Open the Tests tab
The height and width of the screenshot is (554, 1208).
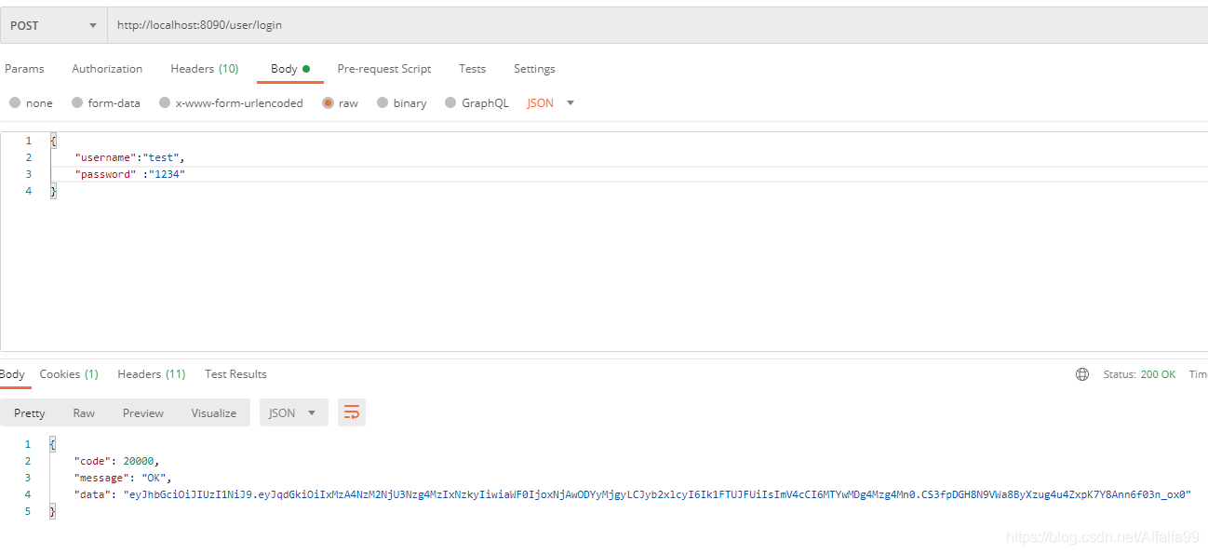click(x=472, y=69)
